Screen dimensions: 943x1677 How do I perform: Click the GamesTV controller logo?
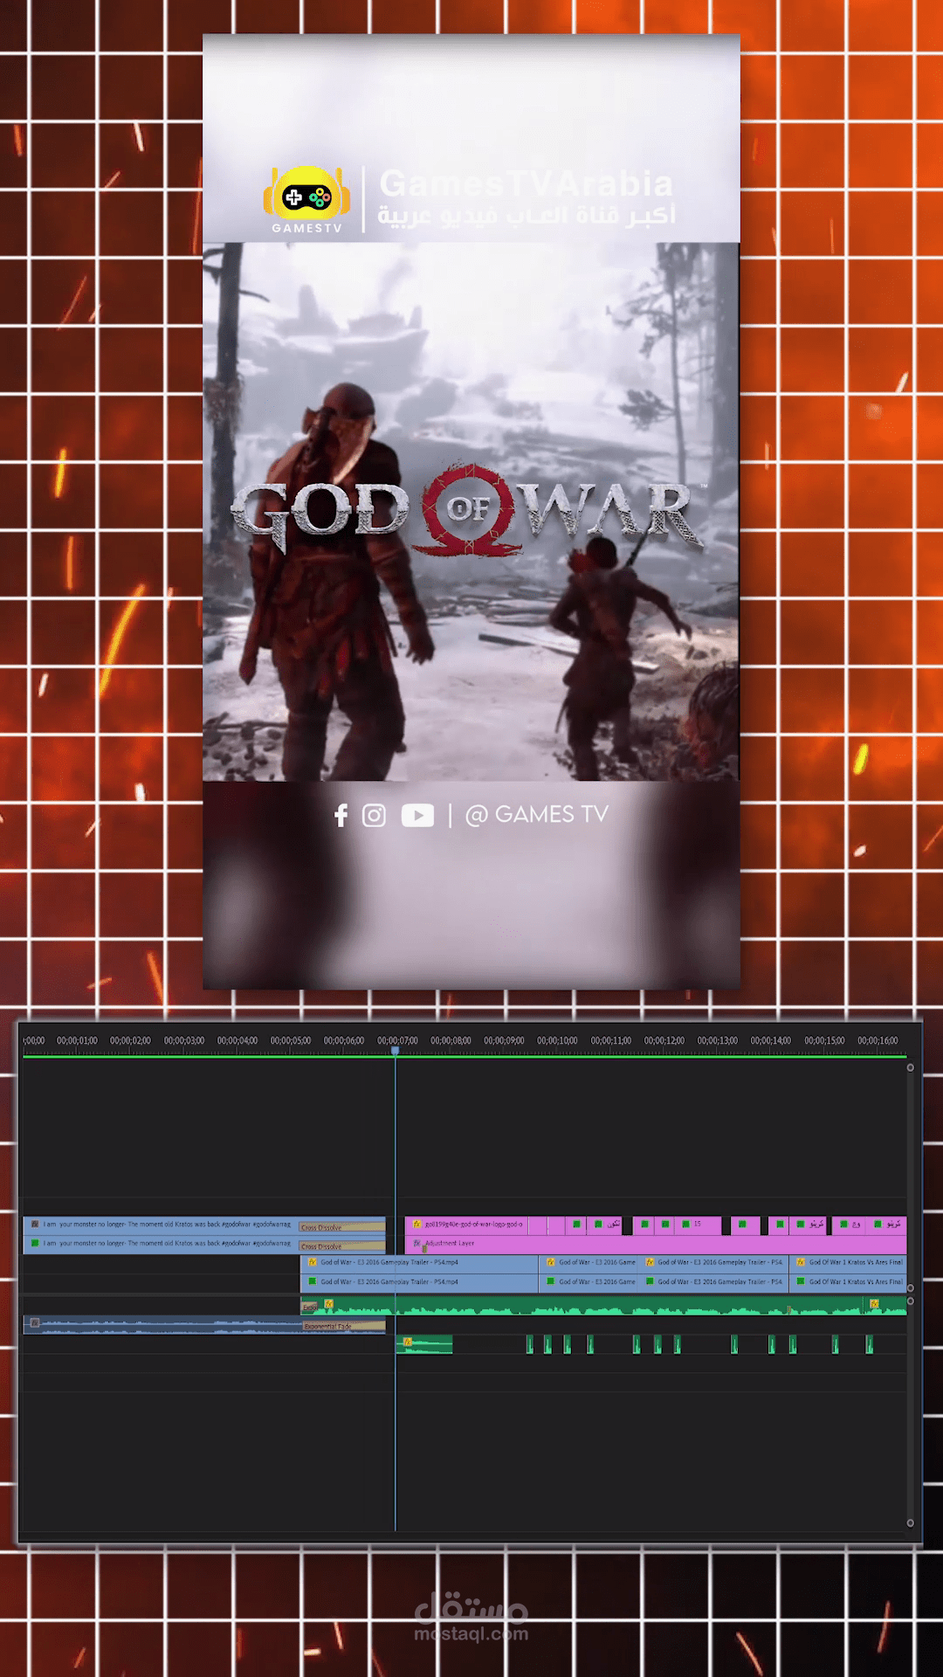tap(306, 199)
